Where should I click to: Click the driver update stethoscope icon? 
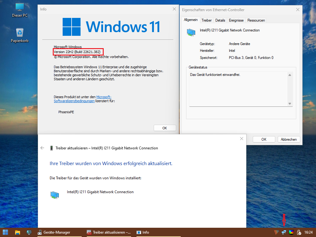pos(51,148)
